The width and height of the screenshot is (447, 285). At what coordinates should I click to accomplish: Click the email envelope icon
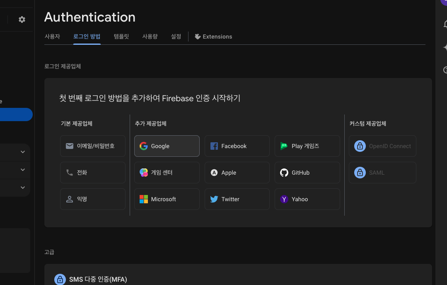70,146
